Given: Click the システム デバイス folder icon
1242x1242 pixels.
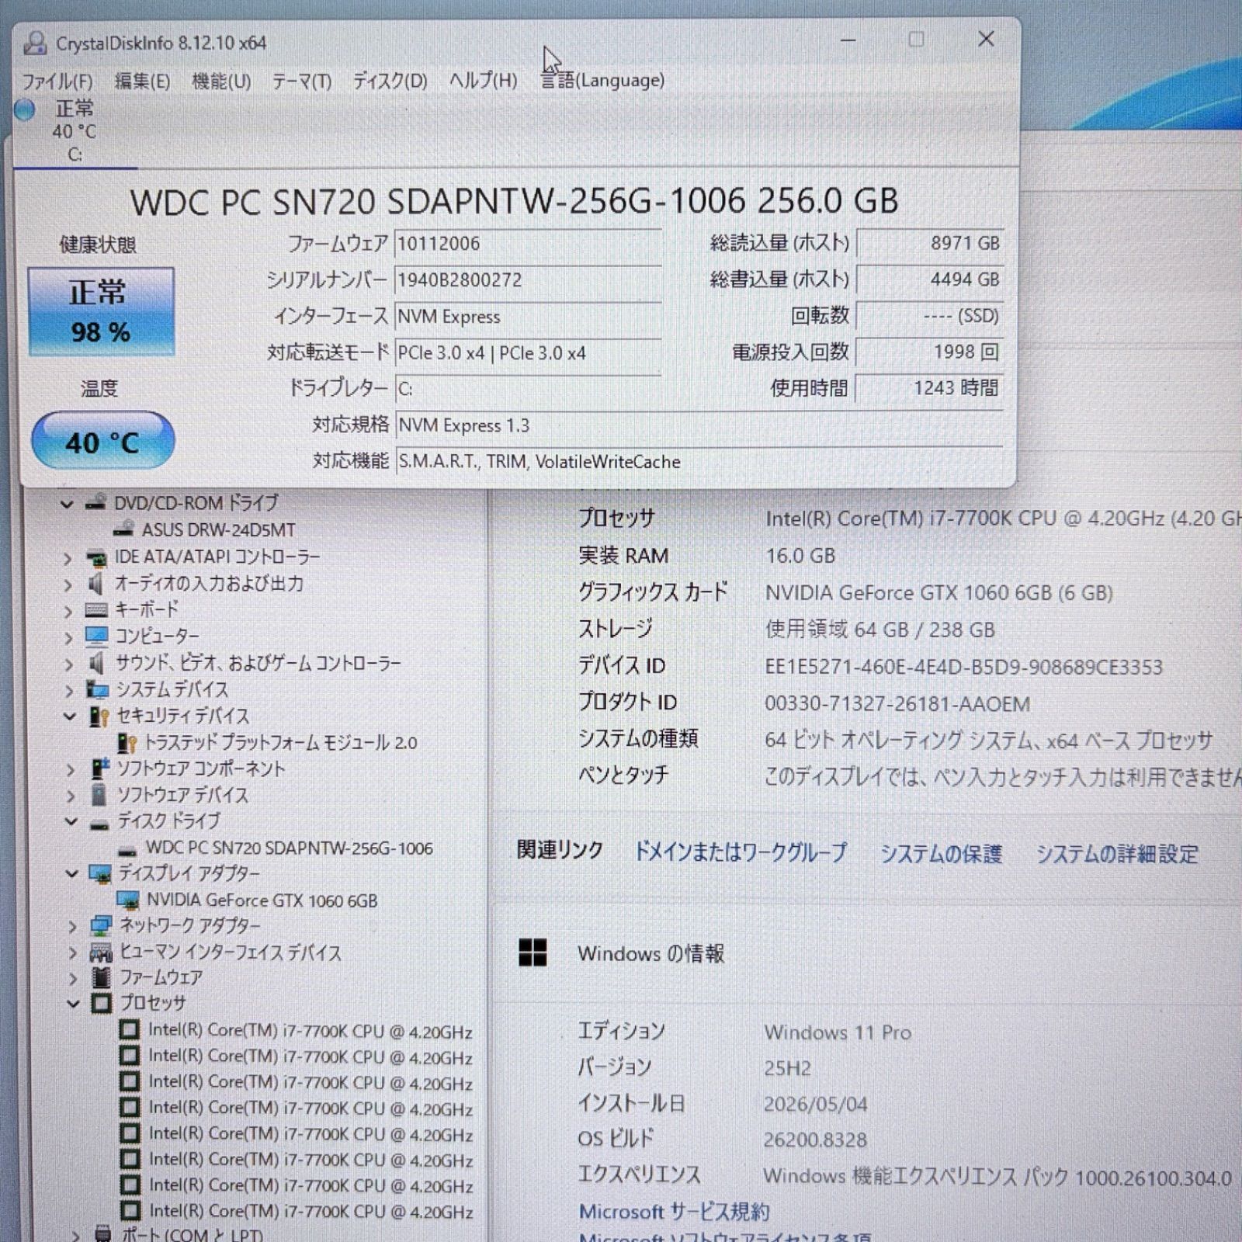Looking at the screenshot, I should [x=98, y=689].
